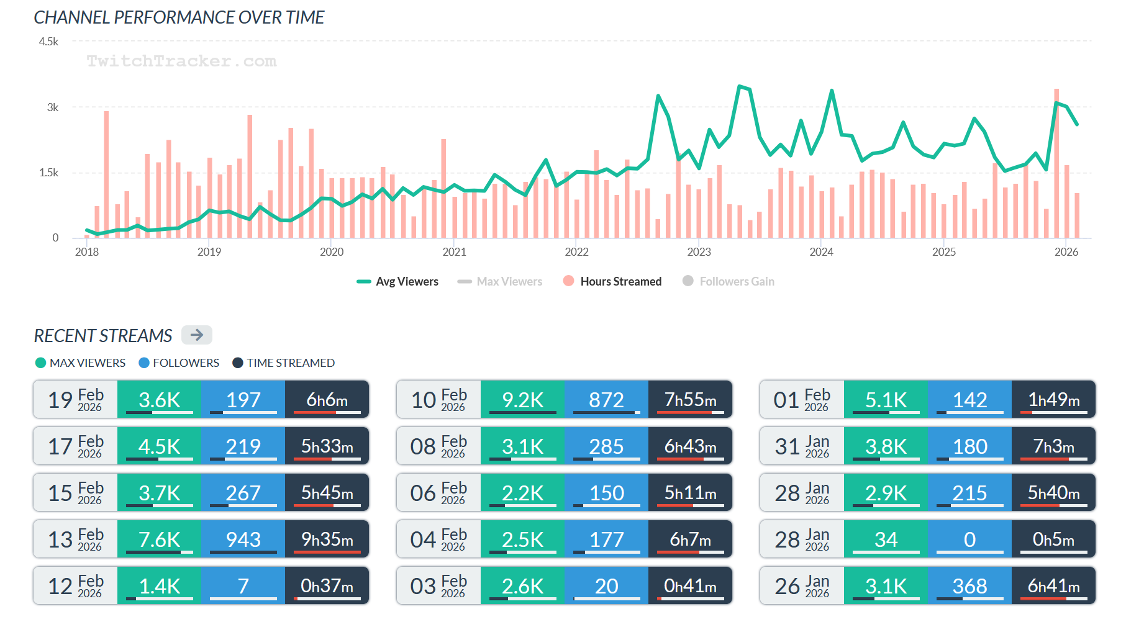1144x627 pixels.
Task: Open the 06 Feb 2026 stream
Action: click(x=565, y=492)
